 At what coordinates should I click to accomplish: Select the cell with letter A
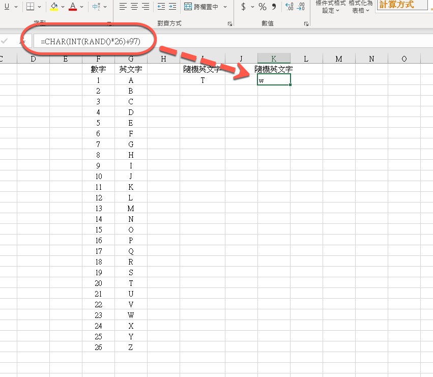pos(131,80)
